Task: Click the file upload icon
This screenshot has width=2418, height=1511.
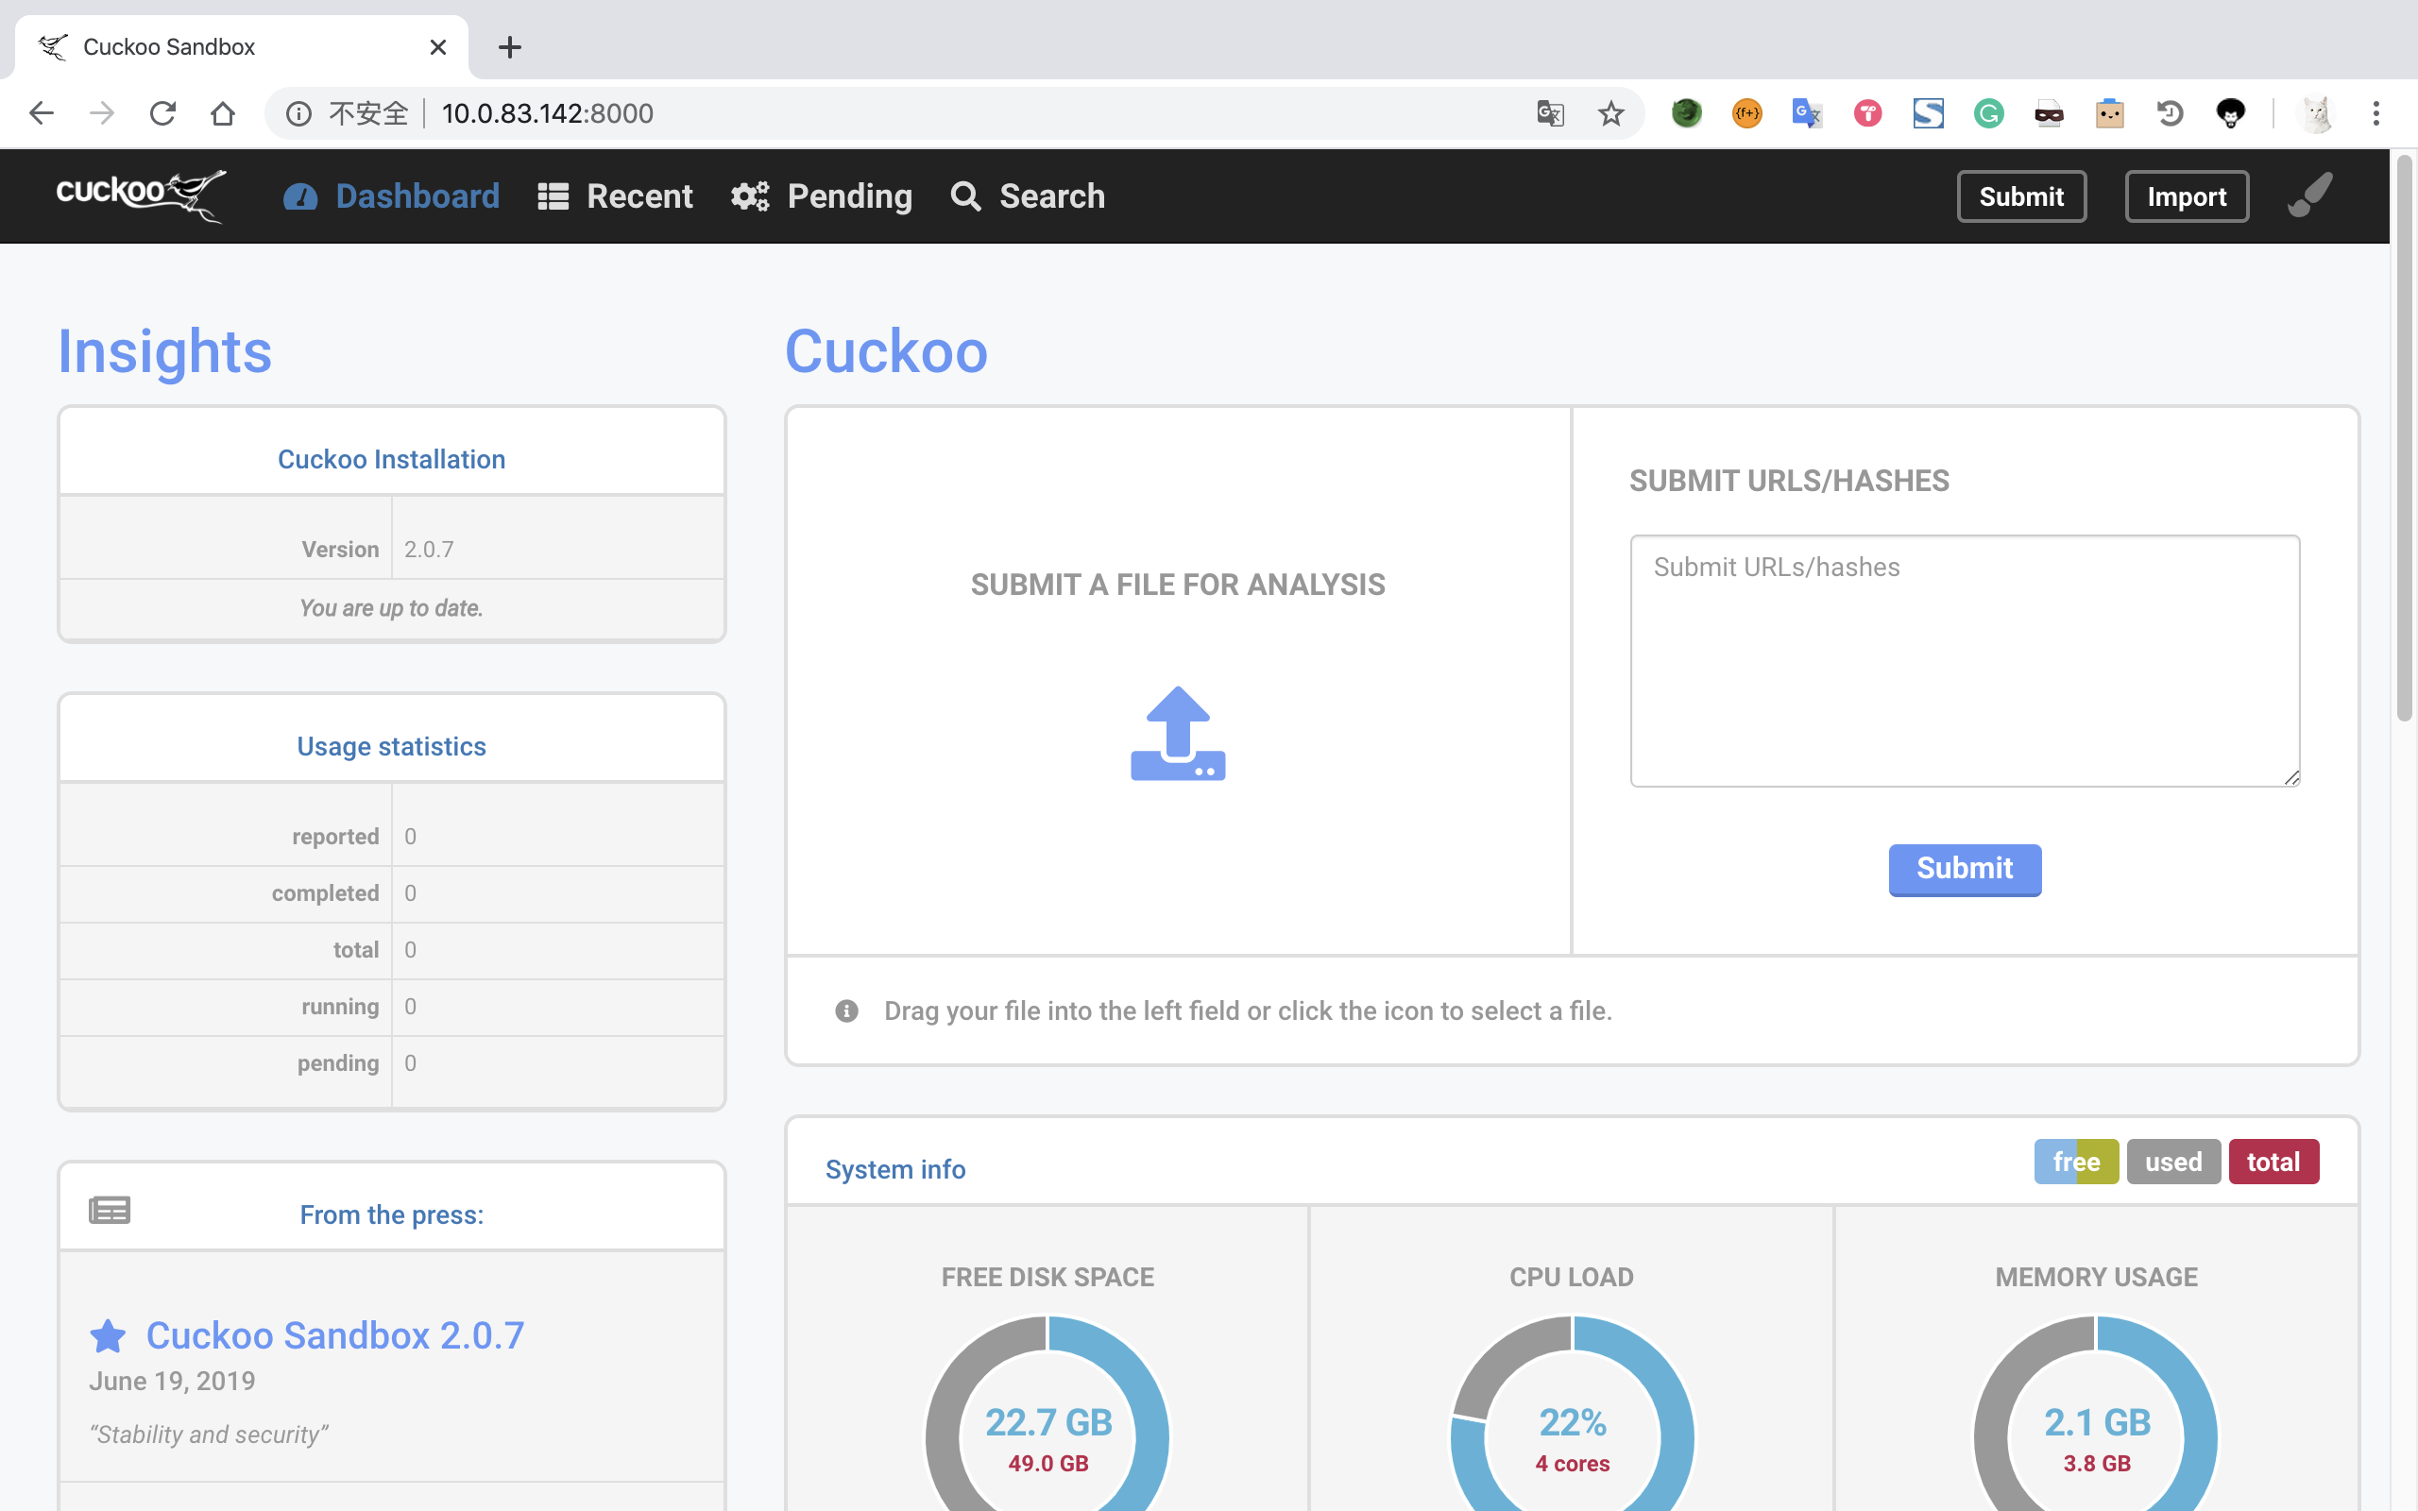Action: pyautogui.click(x=1178, y=734)
